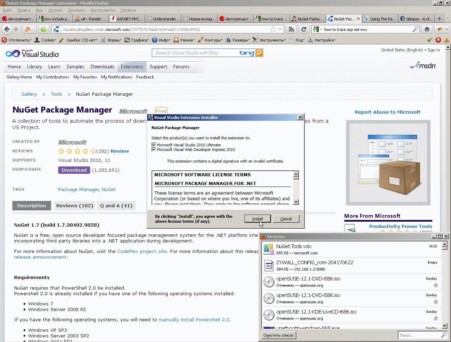
Task: Open the Downloads item in the site navigation
Action: [x=103, y=67]
